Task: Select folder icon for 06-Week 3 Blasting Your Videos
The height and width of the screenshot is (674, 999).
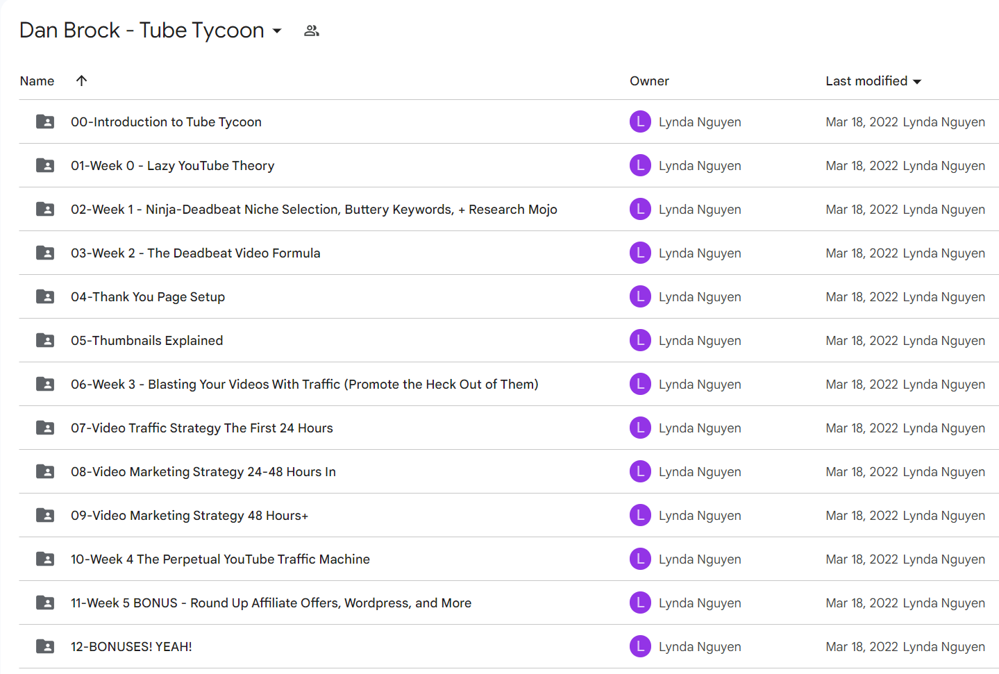Action: tap(45, 384)
